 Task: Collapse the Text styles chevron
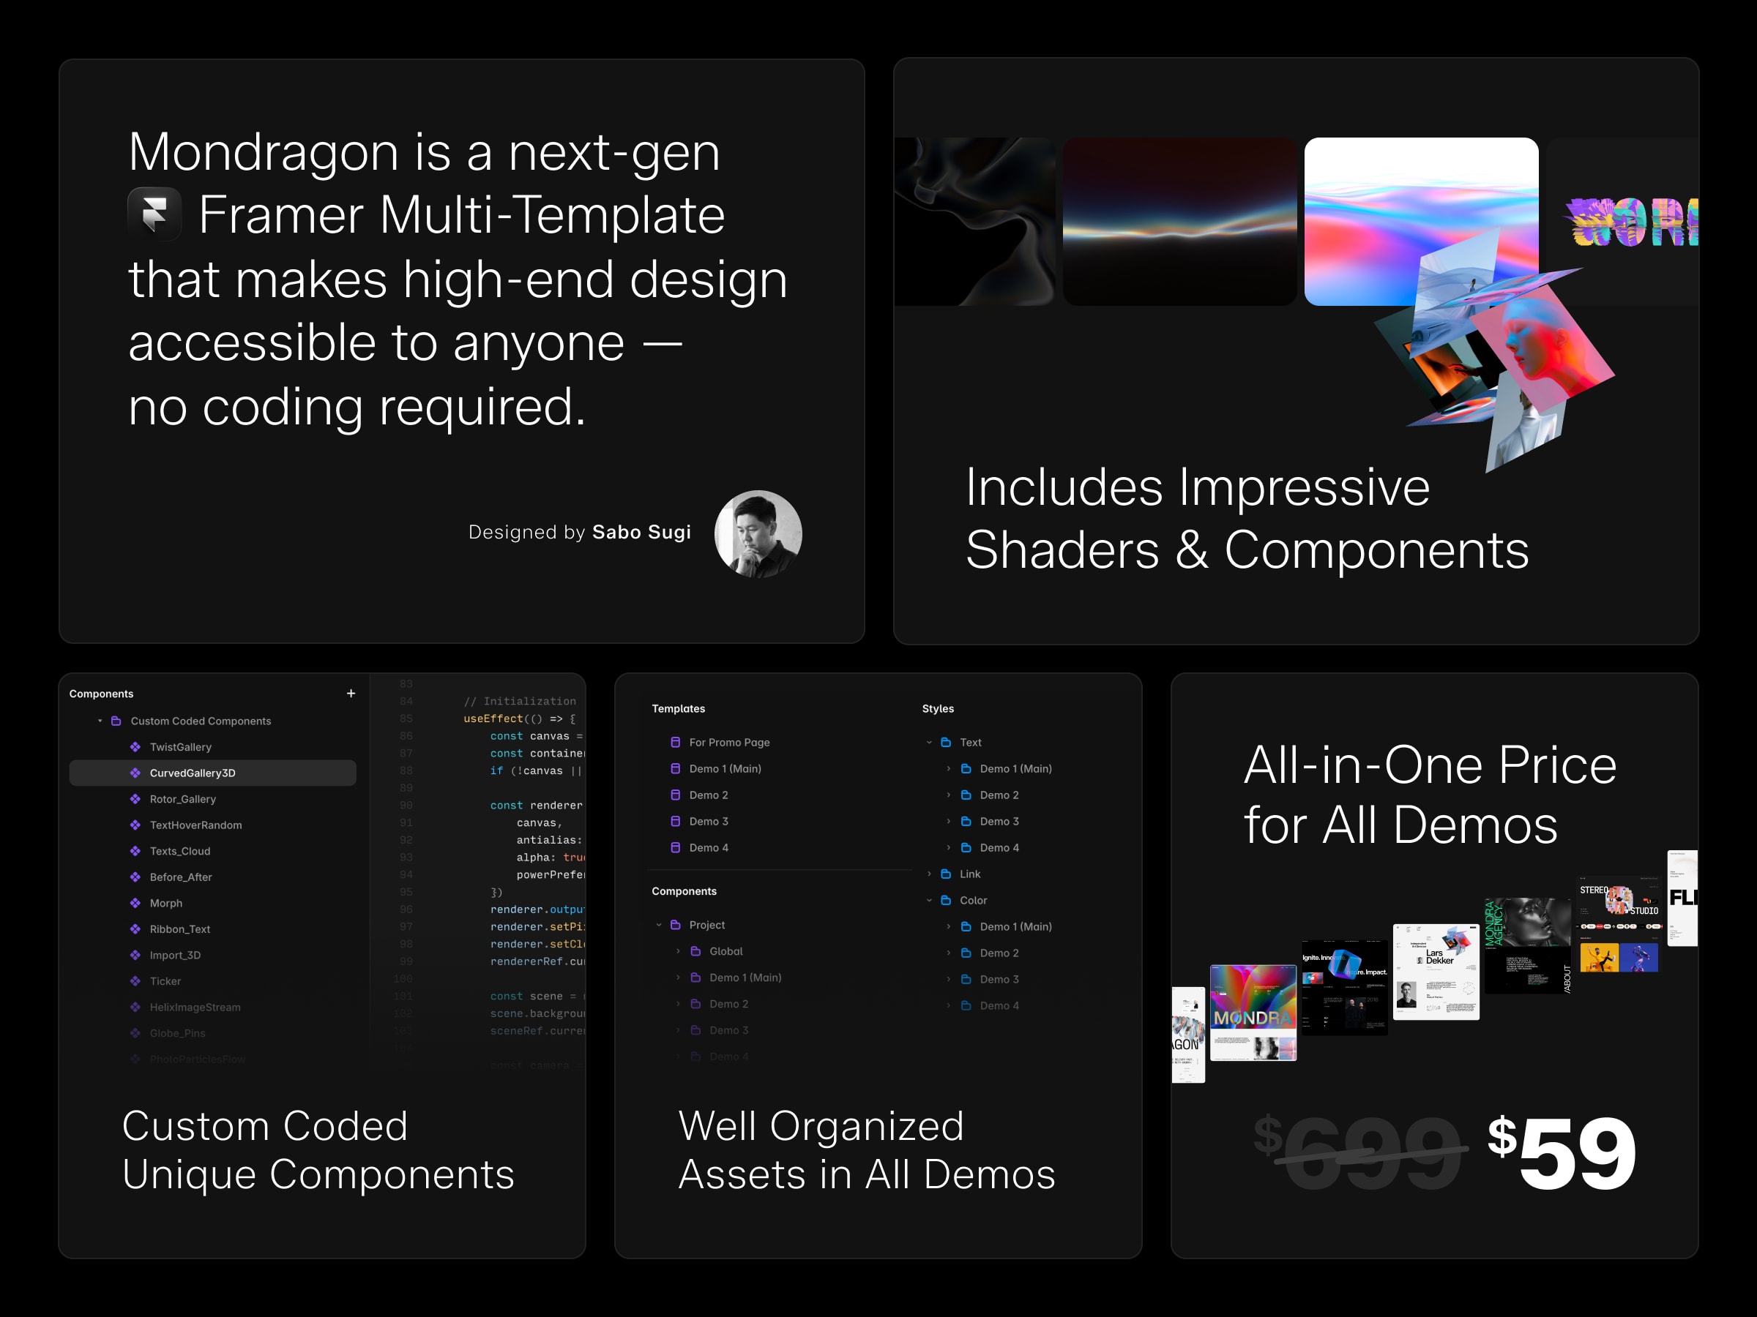929,742
